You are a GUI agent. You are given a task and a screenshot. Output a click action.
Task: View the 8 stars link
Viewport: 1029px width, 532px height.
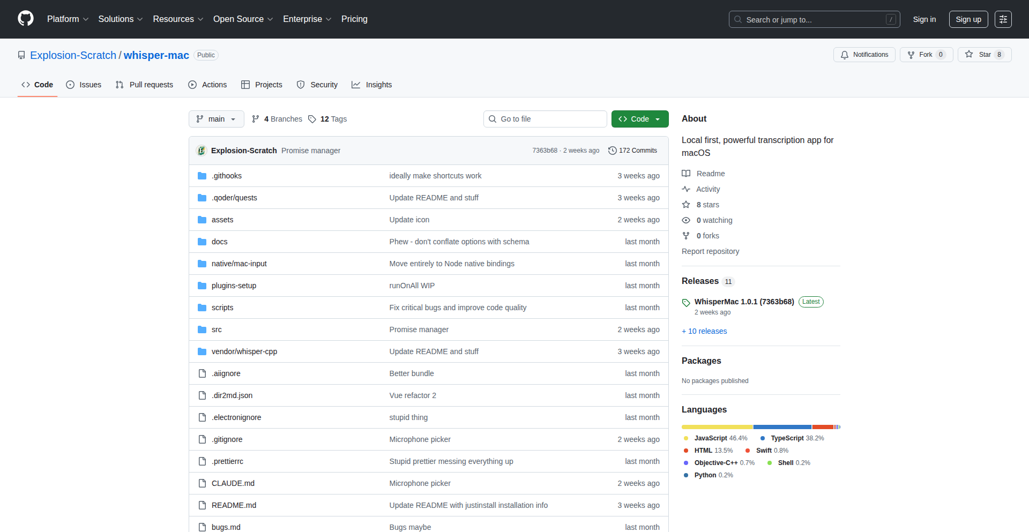700,205
